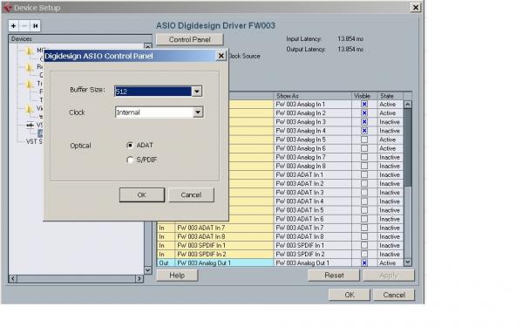Open the Clock source dropdown arrow

pos(198,112)
